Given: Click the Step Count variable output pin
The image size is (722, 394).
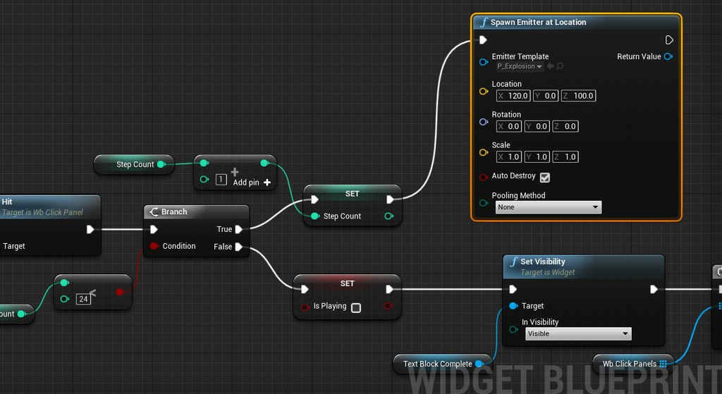Looking at the screenshot, I should click(161, 164).
